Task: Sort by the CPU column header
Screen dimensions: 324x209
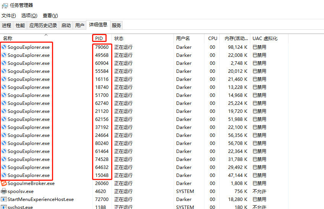Action: click(x=212, y=39)
